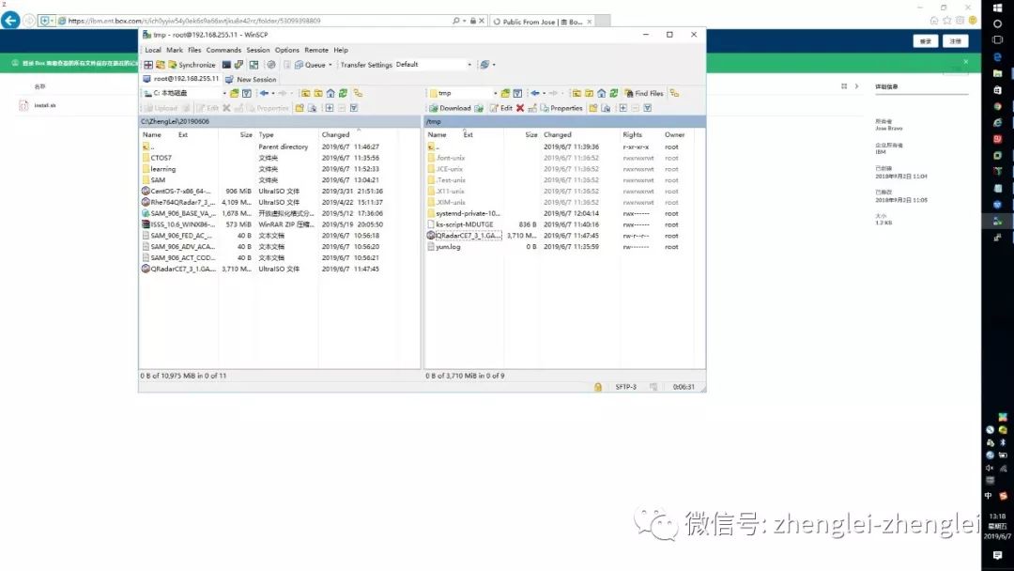The height and width of the screenshot is (571, 1014).
Task: Expand local back history dropdown arrow
Action: coord(273,93)
